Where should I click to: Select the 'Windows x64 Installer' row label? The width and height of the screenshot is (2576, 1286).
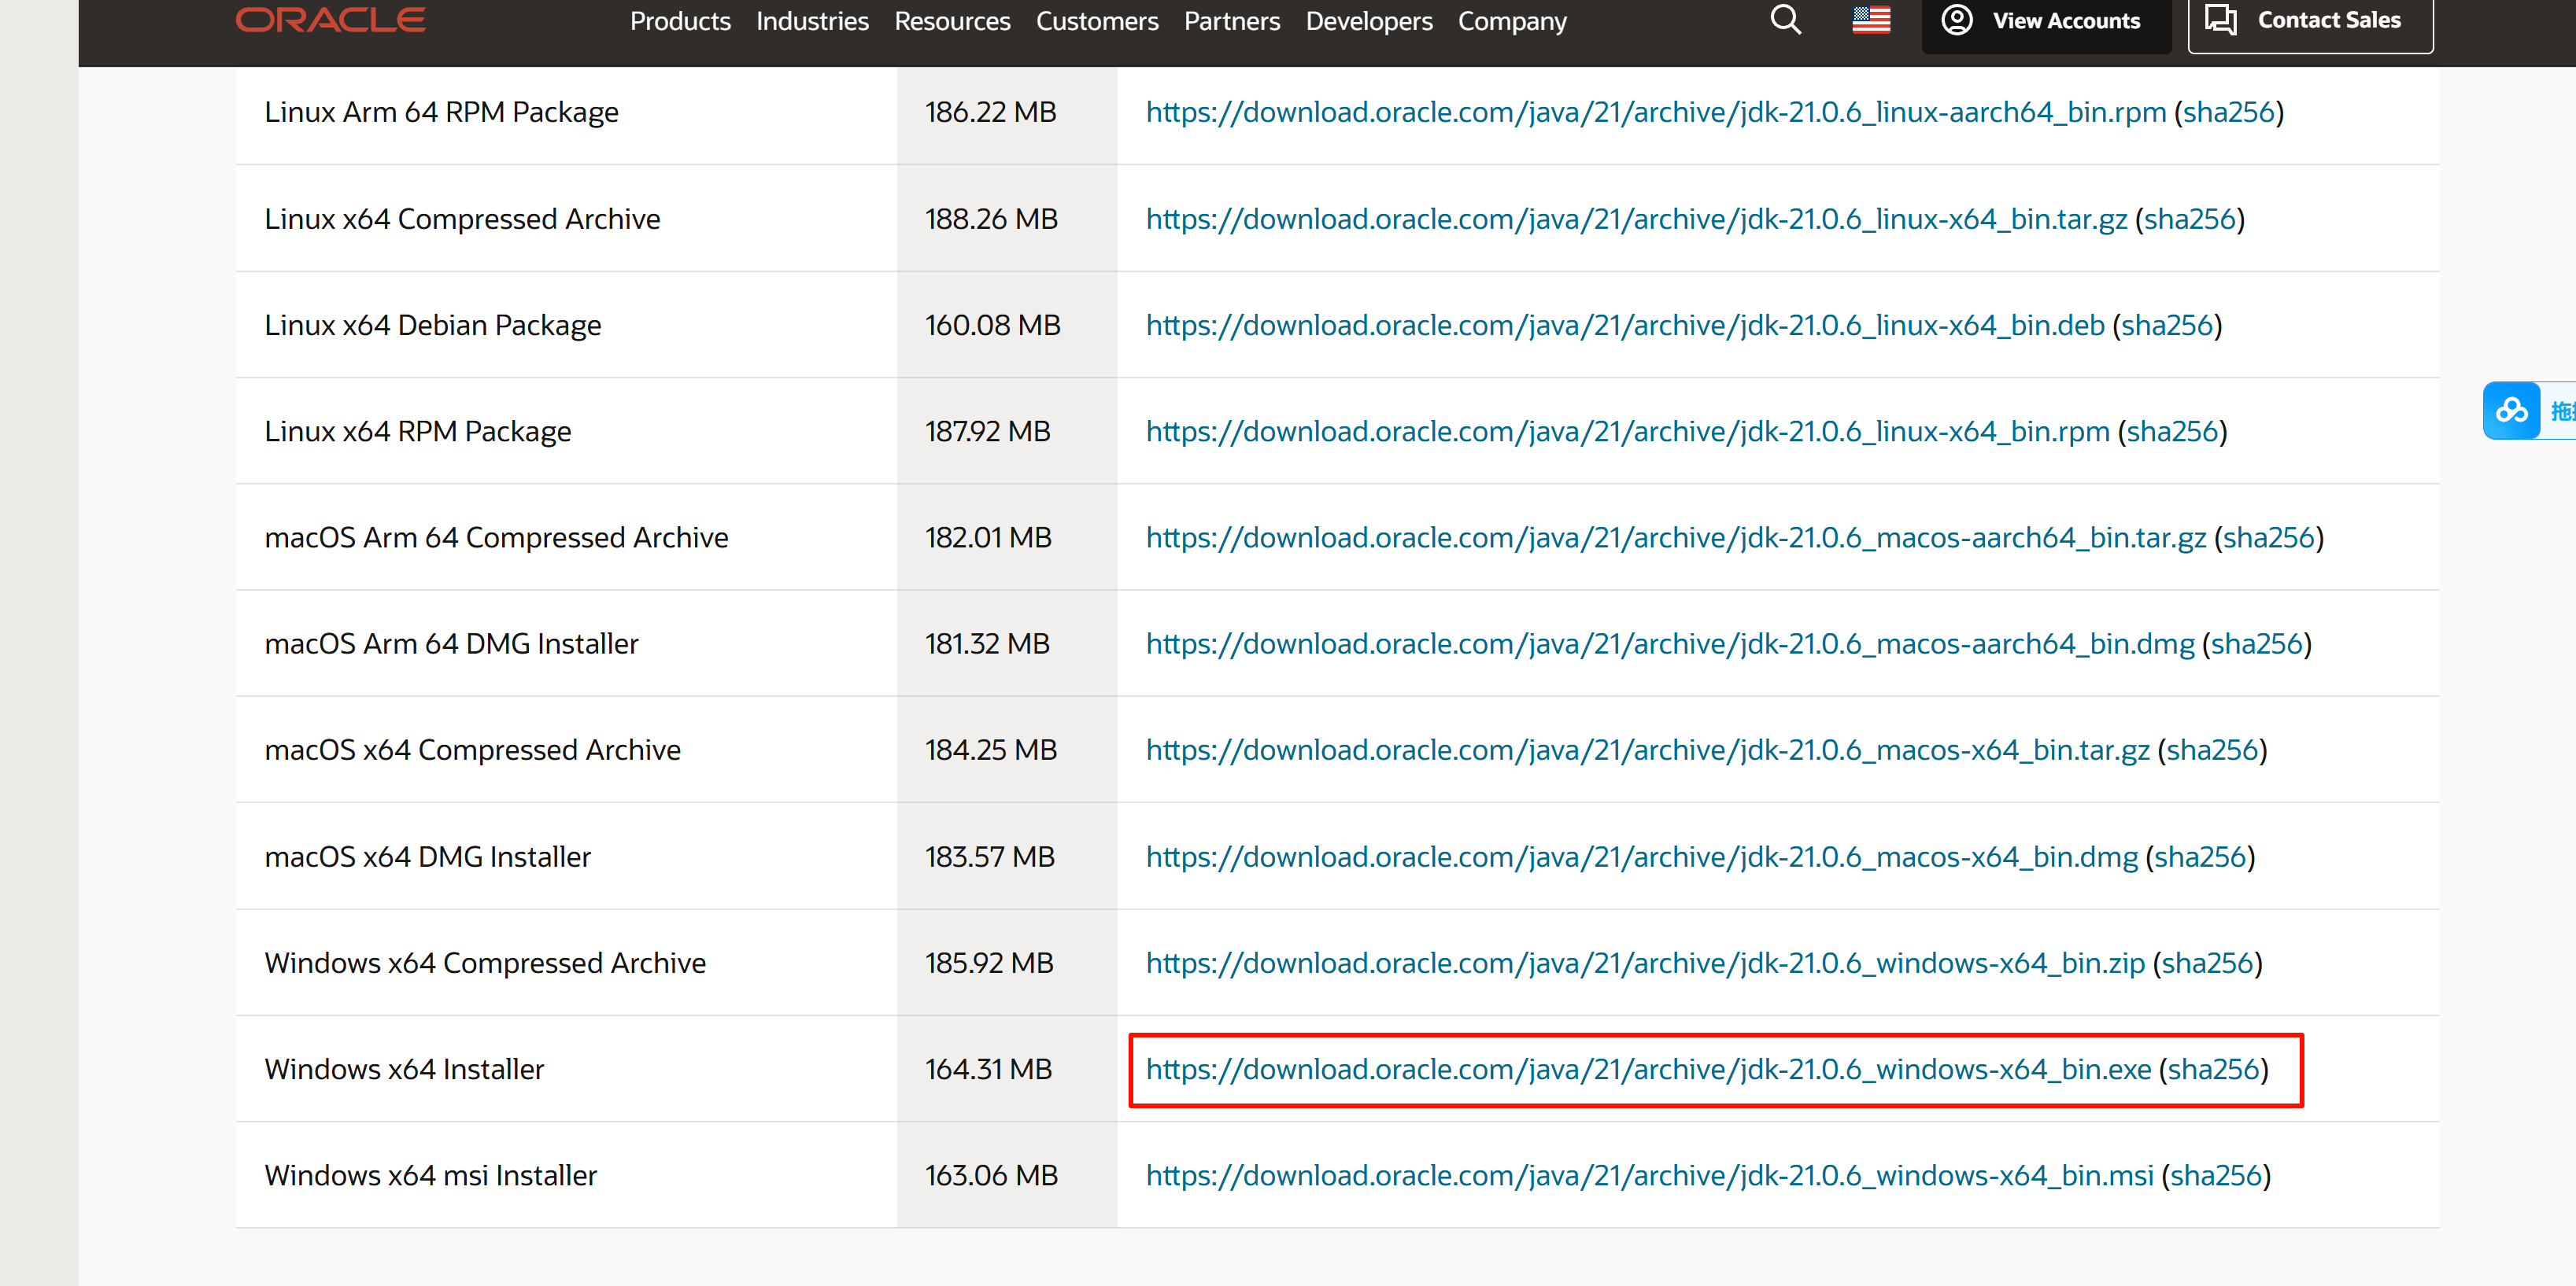404,1069
